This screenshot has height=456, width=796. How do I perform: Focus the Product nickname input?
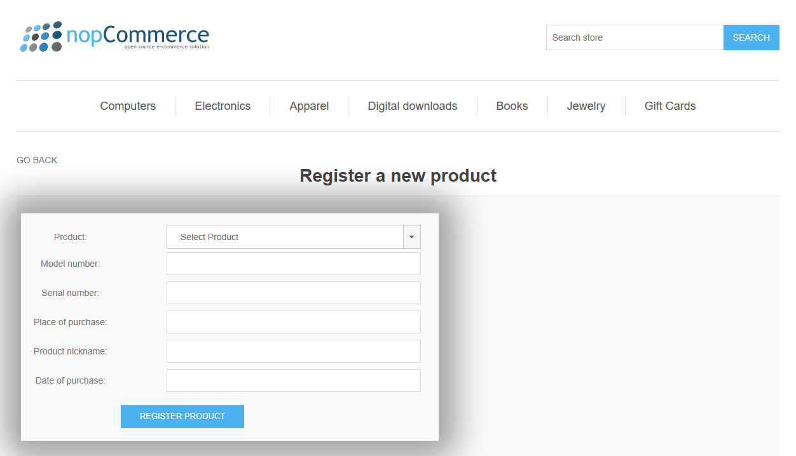(293, 351)
